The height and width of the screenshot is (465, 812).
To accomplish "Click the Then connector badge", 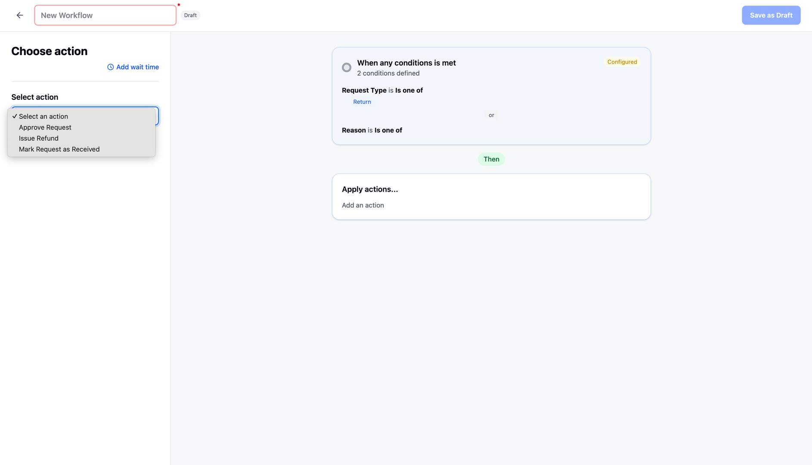I will 491,159.
